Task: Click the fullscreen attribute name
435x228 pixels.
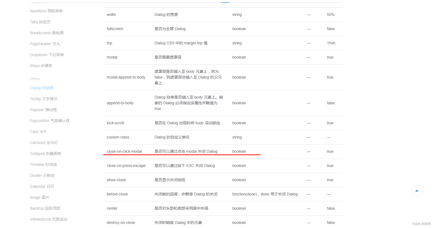Action: pyautogui.click(x=115, y=29)
